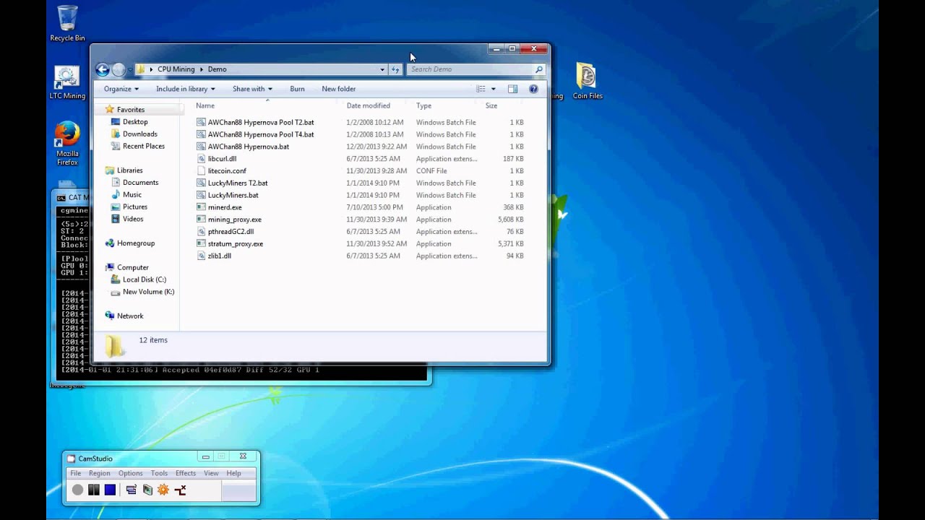This screenshot has height=520, width=925.
Task: Click Explorer Forward arrow button
Action: [119, 69]
